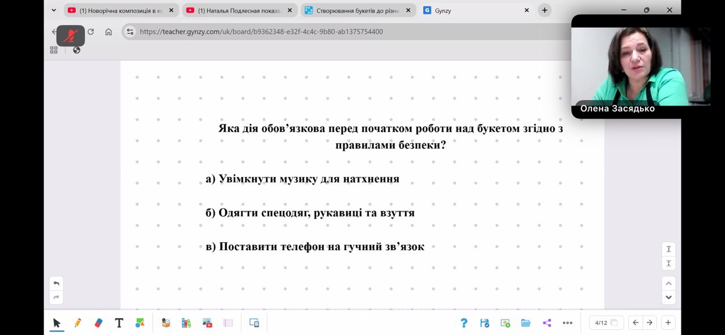Go to the next board page
The height and width of the screenshot is (335, 725).
coord(650,323)
